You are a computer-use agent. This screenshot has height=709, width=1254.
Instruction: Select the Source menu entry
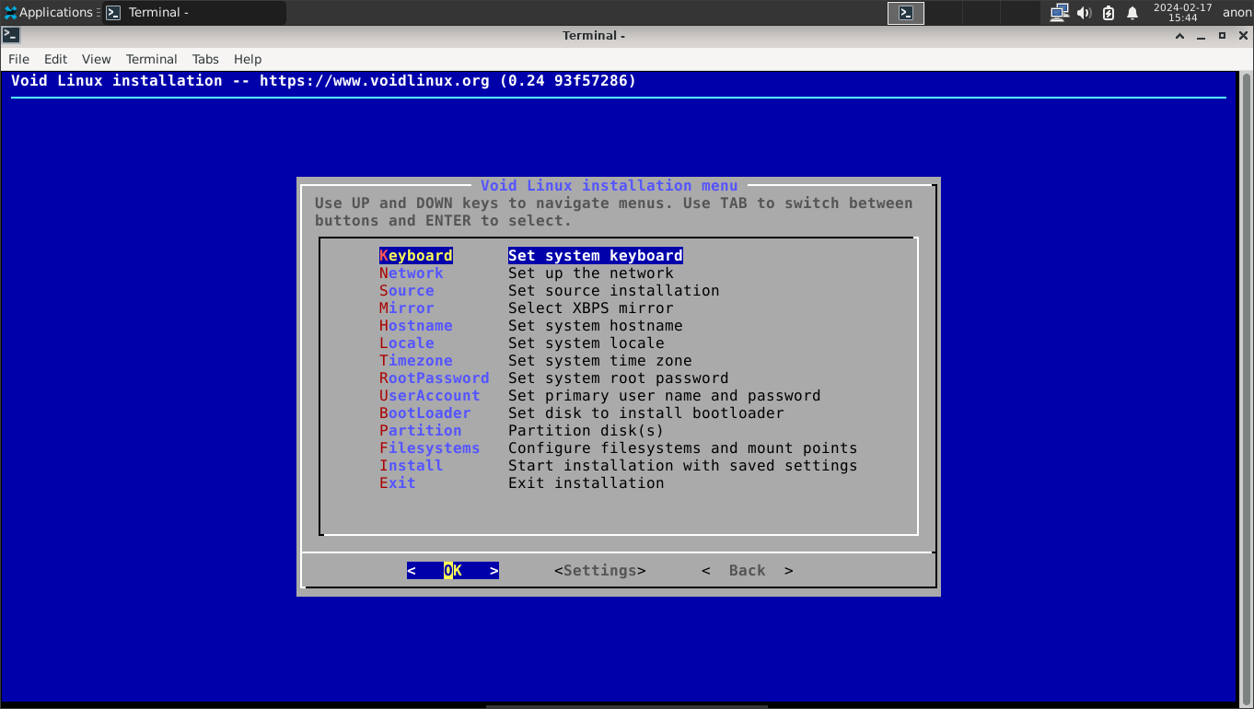(407, 291)
